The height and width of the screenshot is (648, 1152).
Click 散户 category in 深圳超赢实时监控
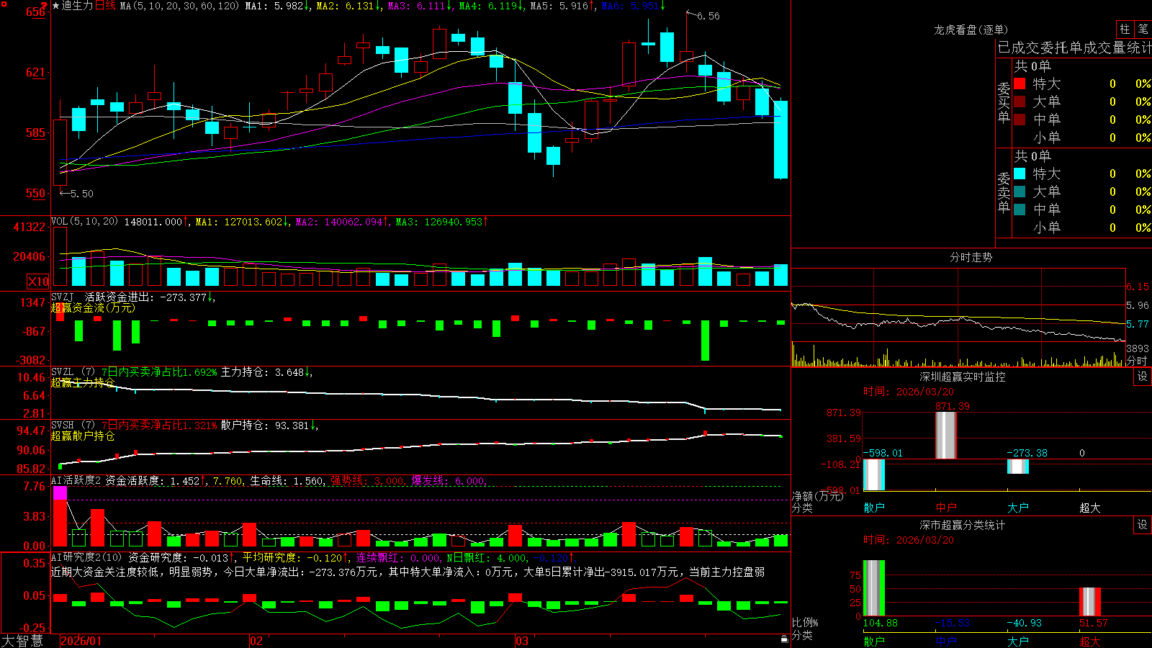click(x=874, y=508)
